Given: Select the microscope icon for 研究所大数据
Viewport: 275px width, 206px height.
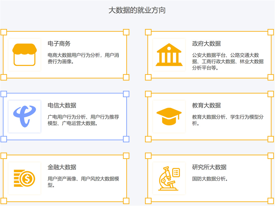Looking at the screenshot, I should (x=167, y=179).
